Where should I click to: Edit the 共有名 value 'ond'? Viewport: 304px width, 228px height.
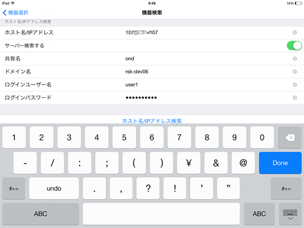click(130, 58)
